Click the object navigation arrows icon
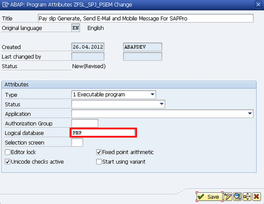The width and height of the screenshot is (264, 204). point(247,197)
